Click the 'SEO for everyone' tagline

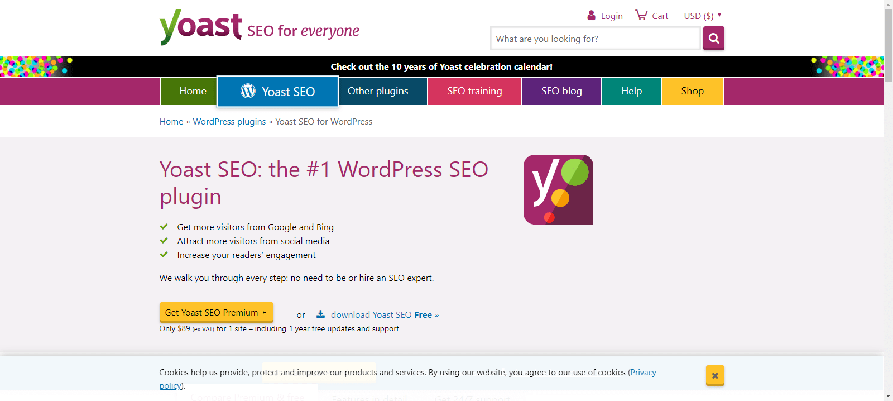[x=303, y=31]
